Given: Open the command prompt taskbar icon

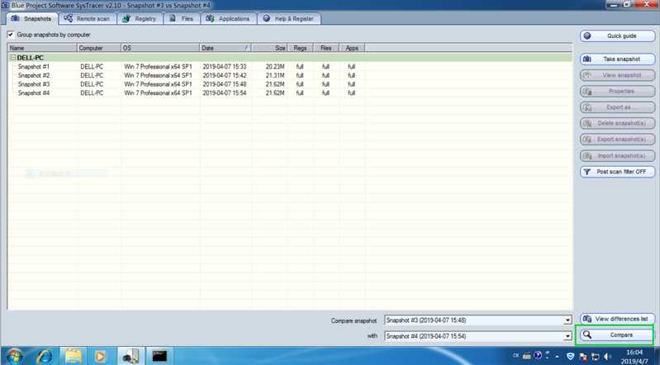Looking at the screenshot, I should coord(159,356).
